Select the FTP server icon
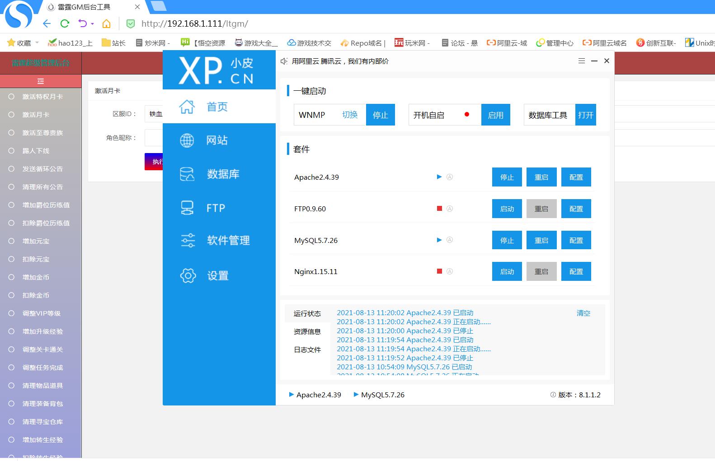Viewport: 715px width, 461px height. pos(187,208)
